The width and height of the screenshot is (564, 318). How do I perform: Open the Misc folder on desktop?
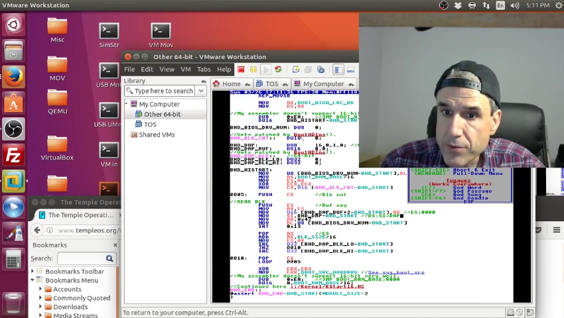point(57,30)
